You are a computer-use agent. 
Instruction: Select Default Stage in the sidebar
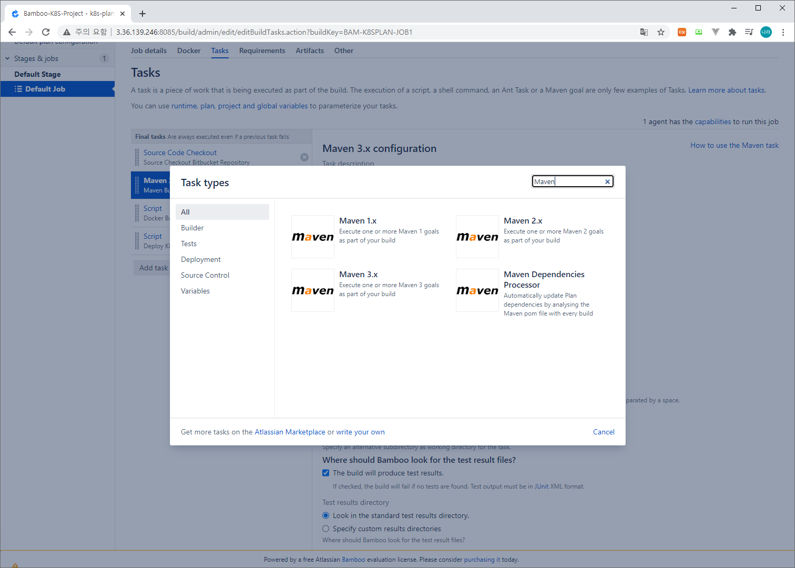(x=37, y=74)
